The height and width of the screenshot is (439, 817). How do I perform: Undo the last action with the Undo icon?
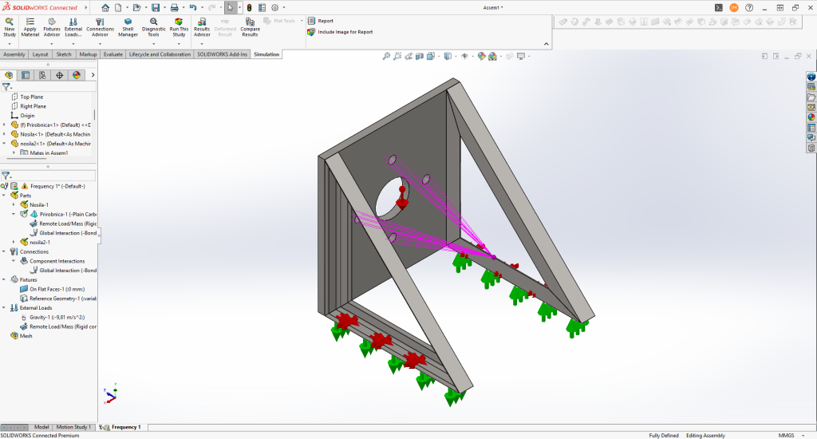click(x=193, y=8)
